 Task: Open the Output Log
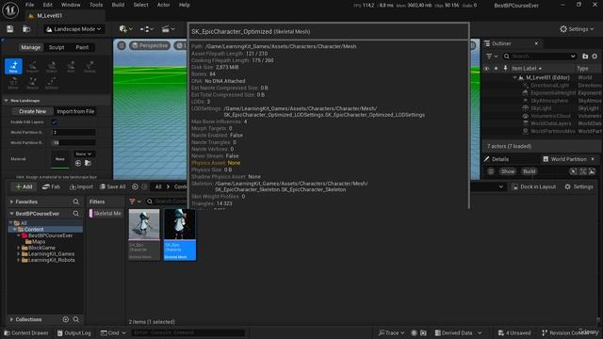[73, 332]
